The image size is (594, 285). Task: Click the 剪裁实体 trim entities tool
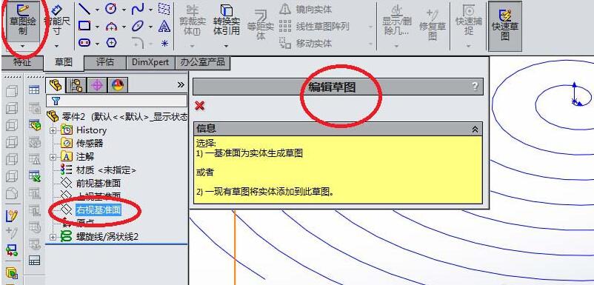point(192,21)
